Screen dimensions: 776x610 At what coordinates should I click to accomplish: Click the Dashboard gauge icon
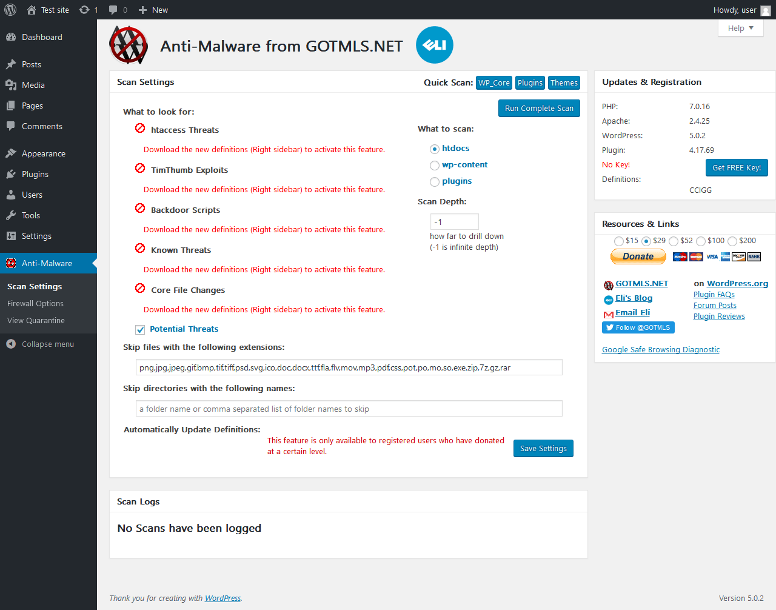point(11,37)
